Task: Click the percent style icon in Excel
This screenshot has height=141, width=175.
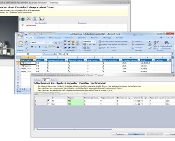Action: tap(90, 45)
